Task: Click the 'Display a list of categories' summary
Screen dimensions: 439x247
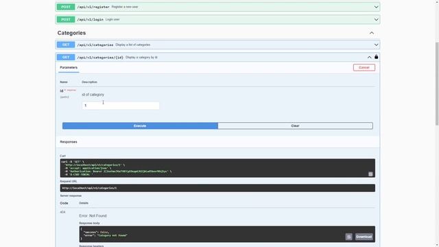Action: [132, 45]
